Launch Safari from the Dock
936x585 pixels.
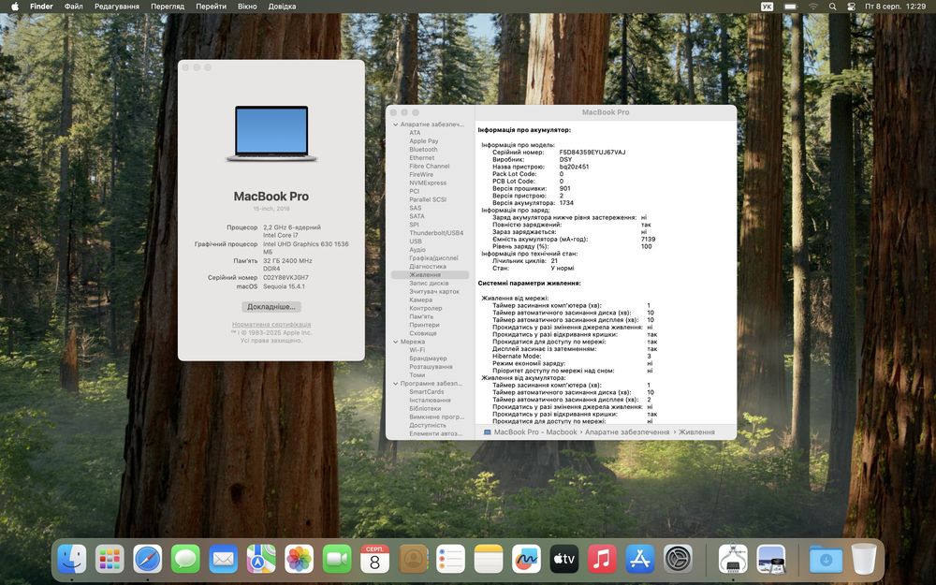[148, 560]
